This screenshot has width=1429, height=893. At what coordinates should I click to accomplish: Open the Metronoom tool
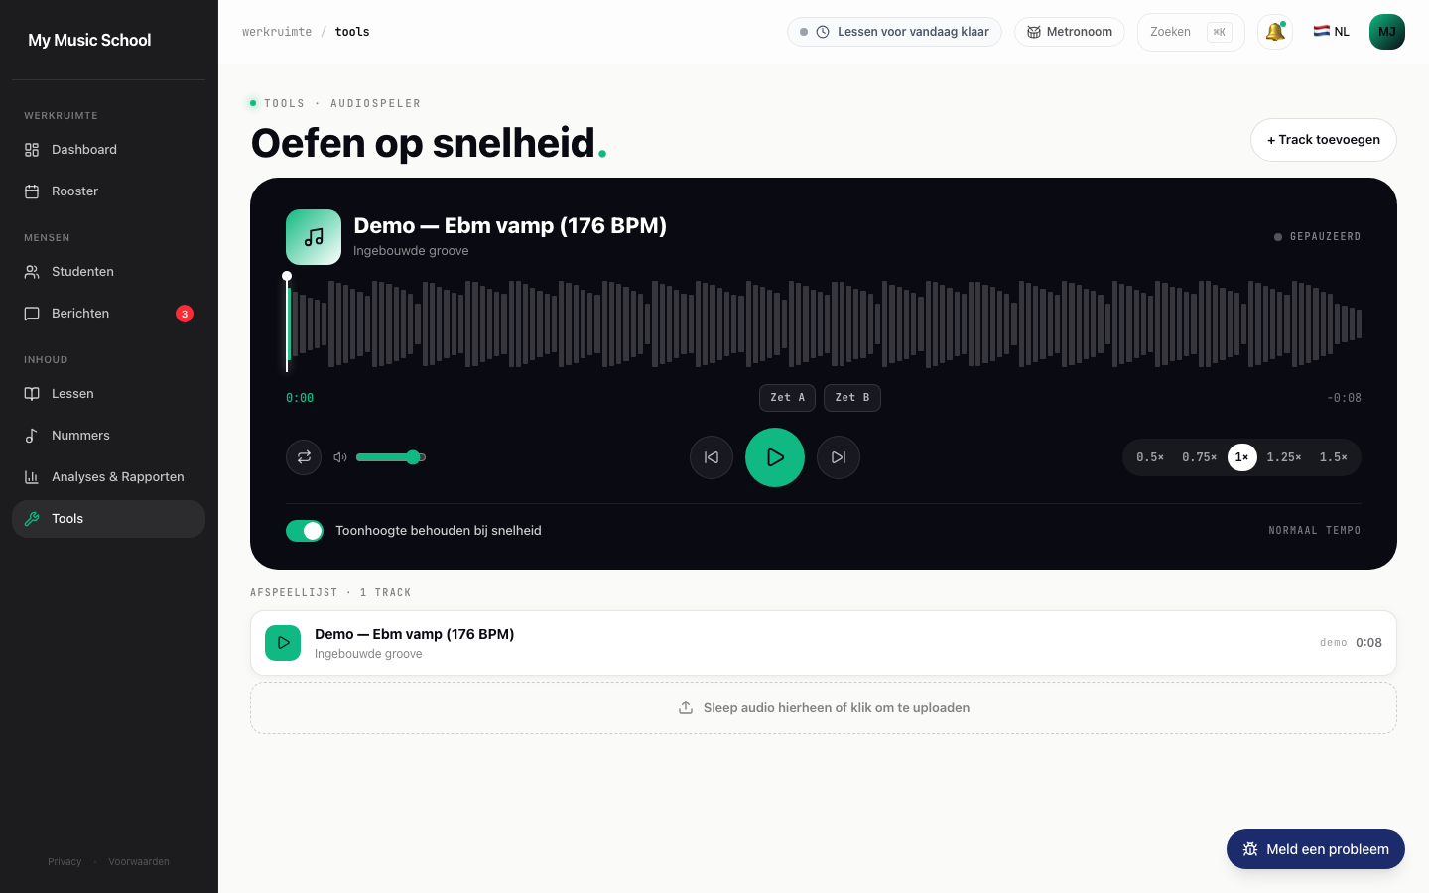pos(1070,32)
